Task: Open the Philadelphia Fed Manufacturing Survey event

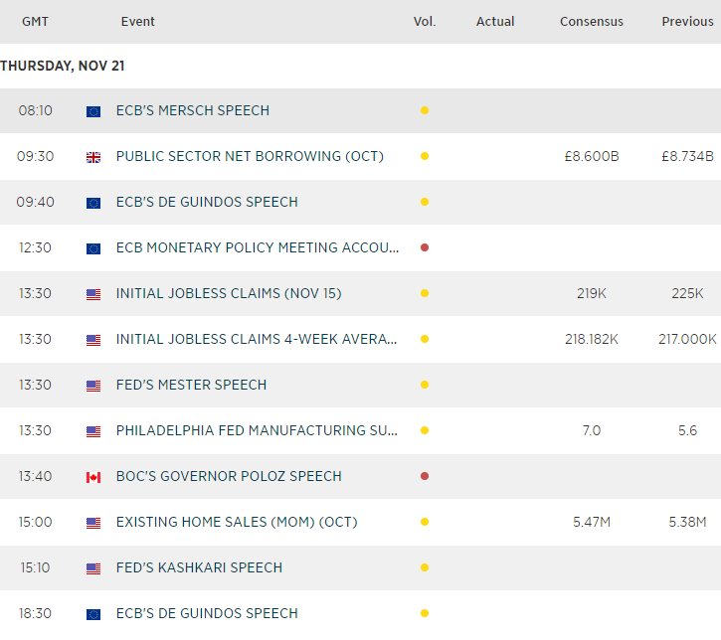Action: click(258, 431)
